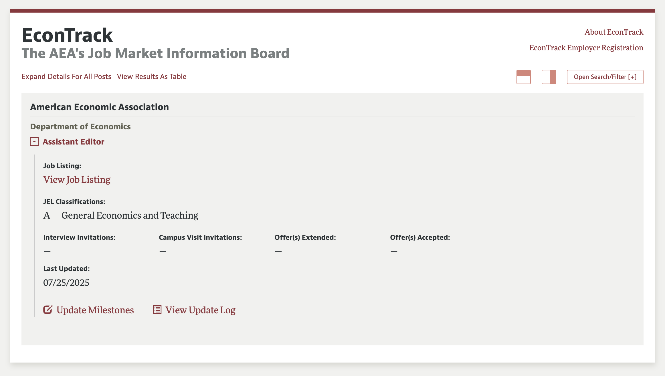
Task: Click the General Economics and Teaching classification
Action: click(x=130, y=215)
